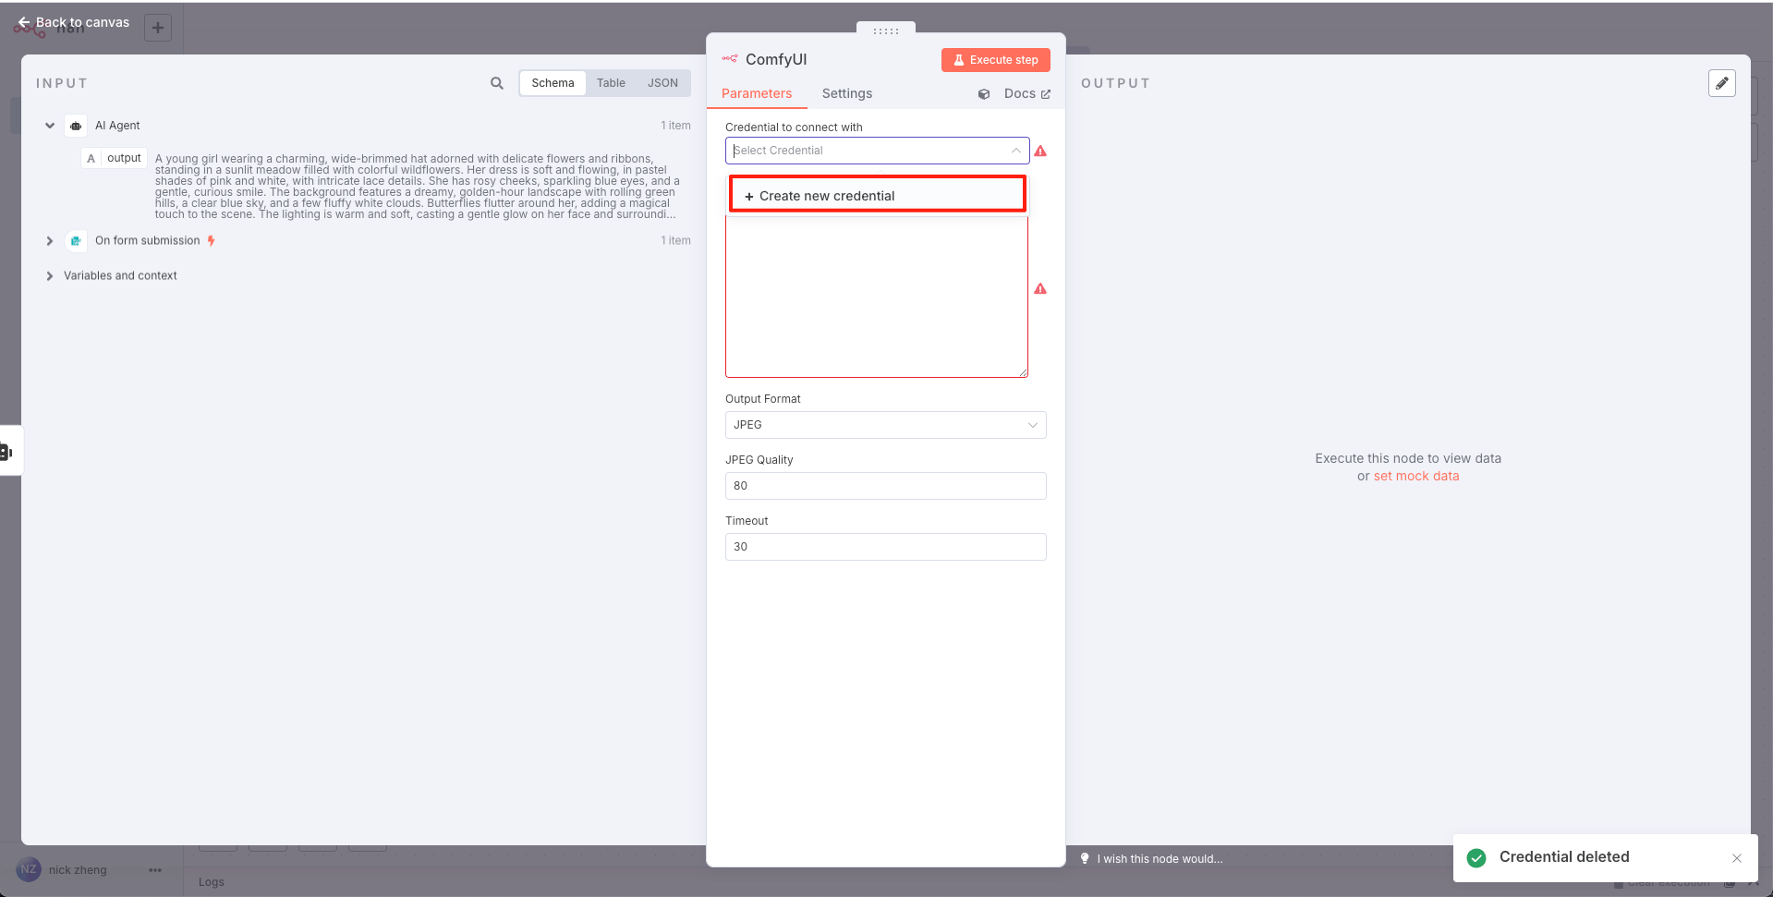Open the Select Credential dropdown

click(877, 151)
